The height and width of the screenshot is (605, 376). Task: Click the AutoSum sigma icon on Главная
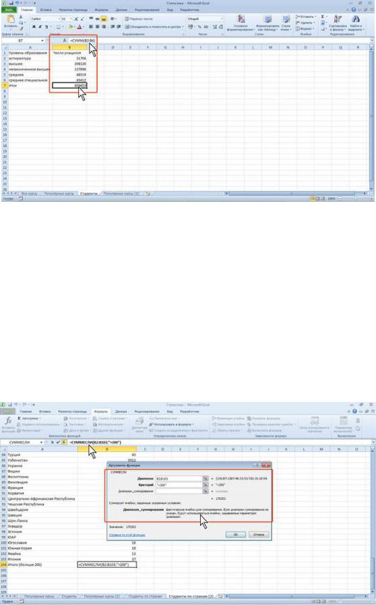323,17
